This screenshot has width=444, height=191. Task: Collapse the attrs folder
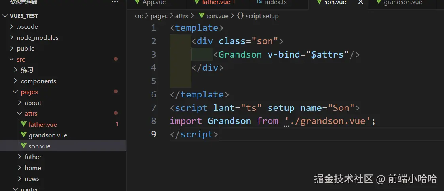click(19, 113)
